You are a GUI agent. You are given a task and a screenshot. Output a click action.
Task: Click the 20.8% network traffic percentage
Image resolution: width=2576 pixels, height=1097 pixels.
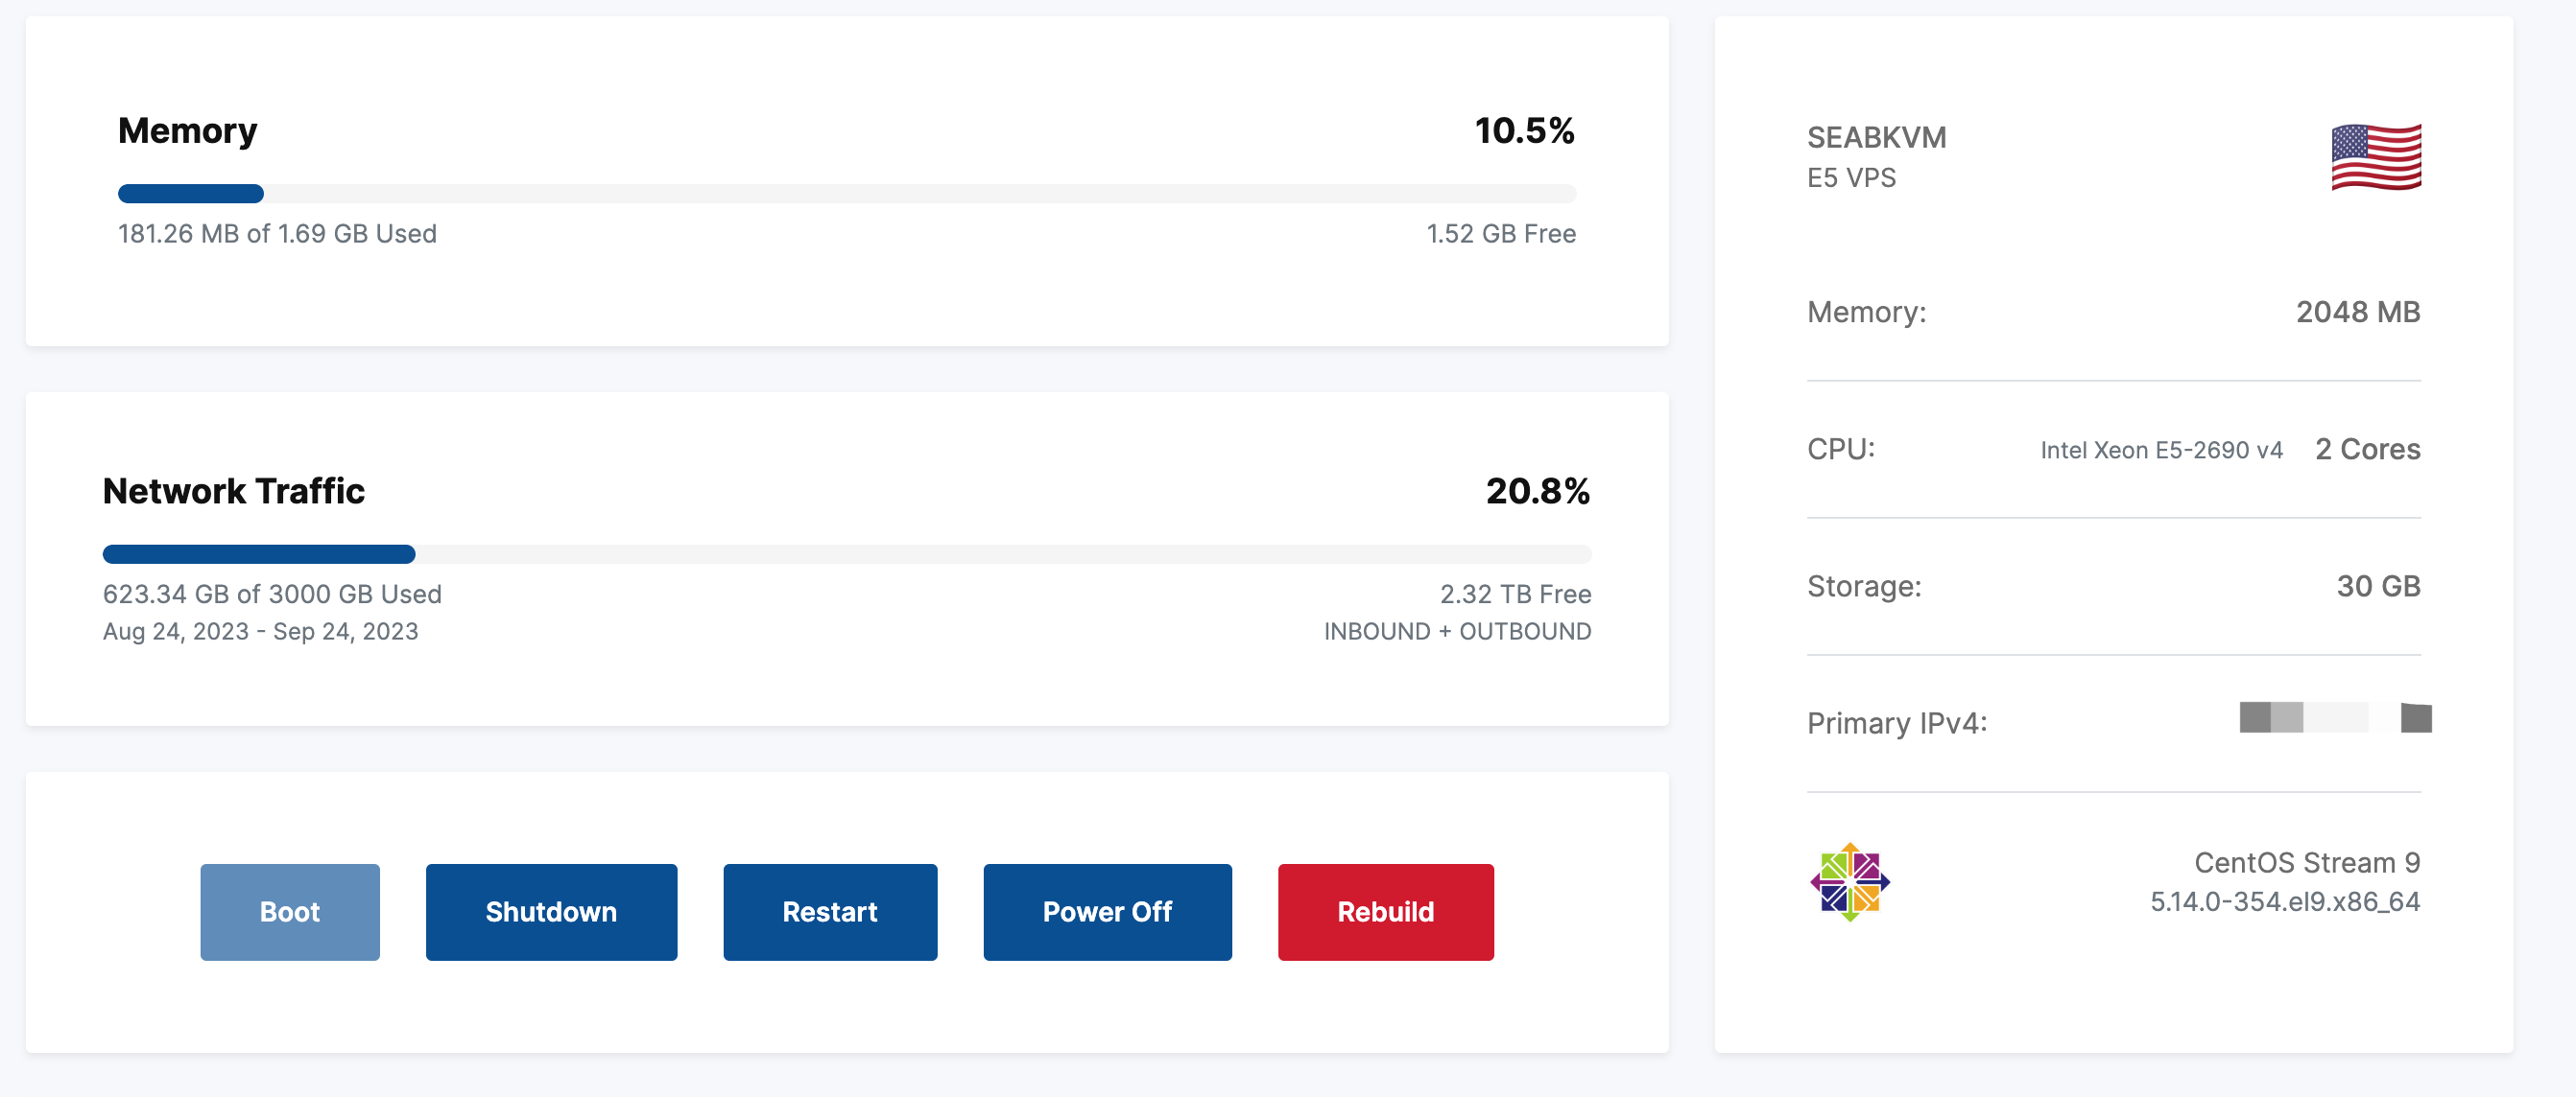click(1537, 492)
